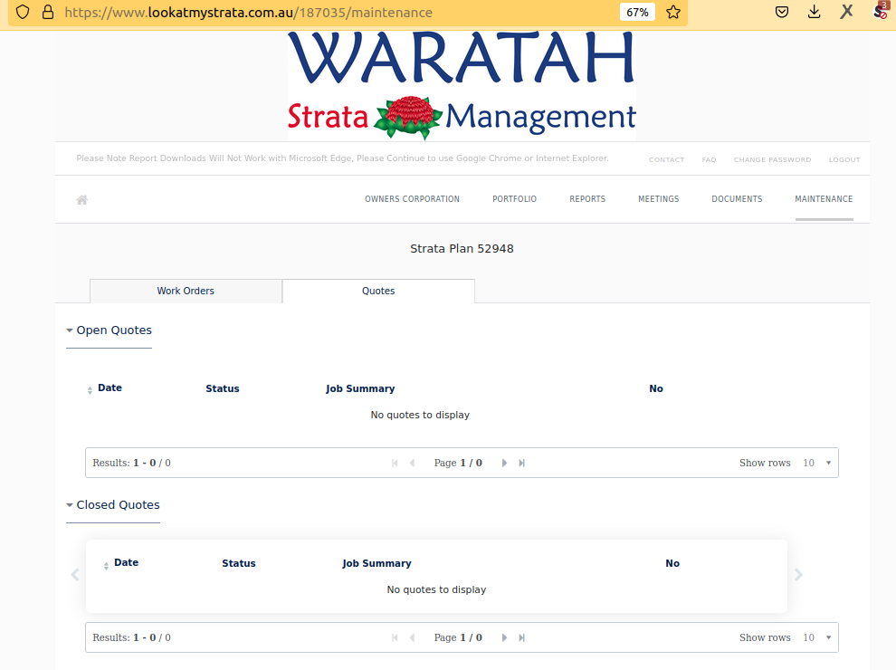Open the Meetings menu
The width and height of the screenshot is (896, 670).
658,199
